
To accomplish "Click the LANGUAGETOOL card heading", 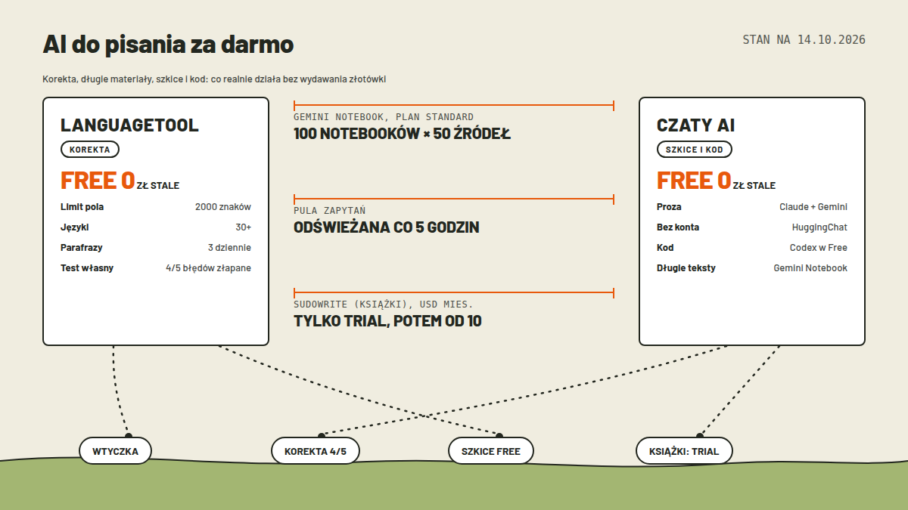I will [x=129, y=125].
